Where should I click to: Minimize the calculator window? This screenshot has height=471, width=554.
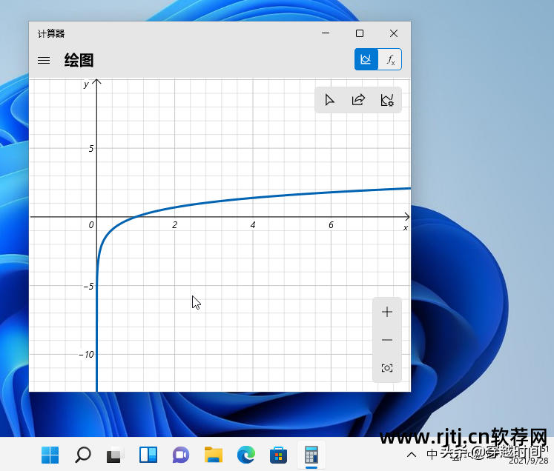tap(326, 33)
